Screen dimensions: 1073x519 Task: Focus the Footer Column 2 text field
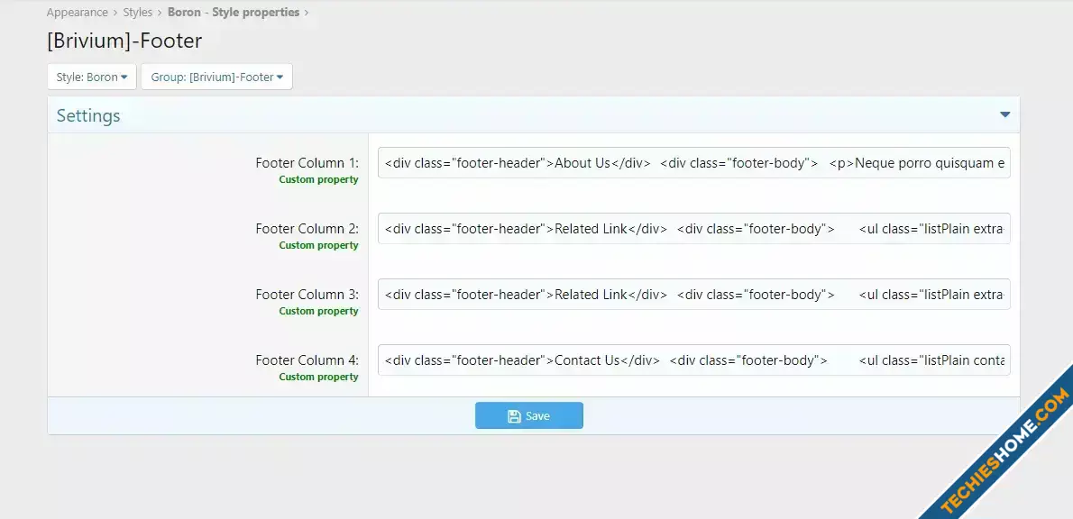coord(693,229)
